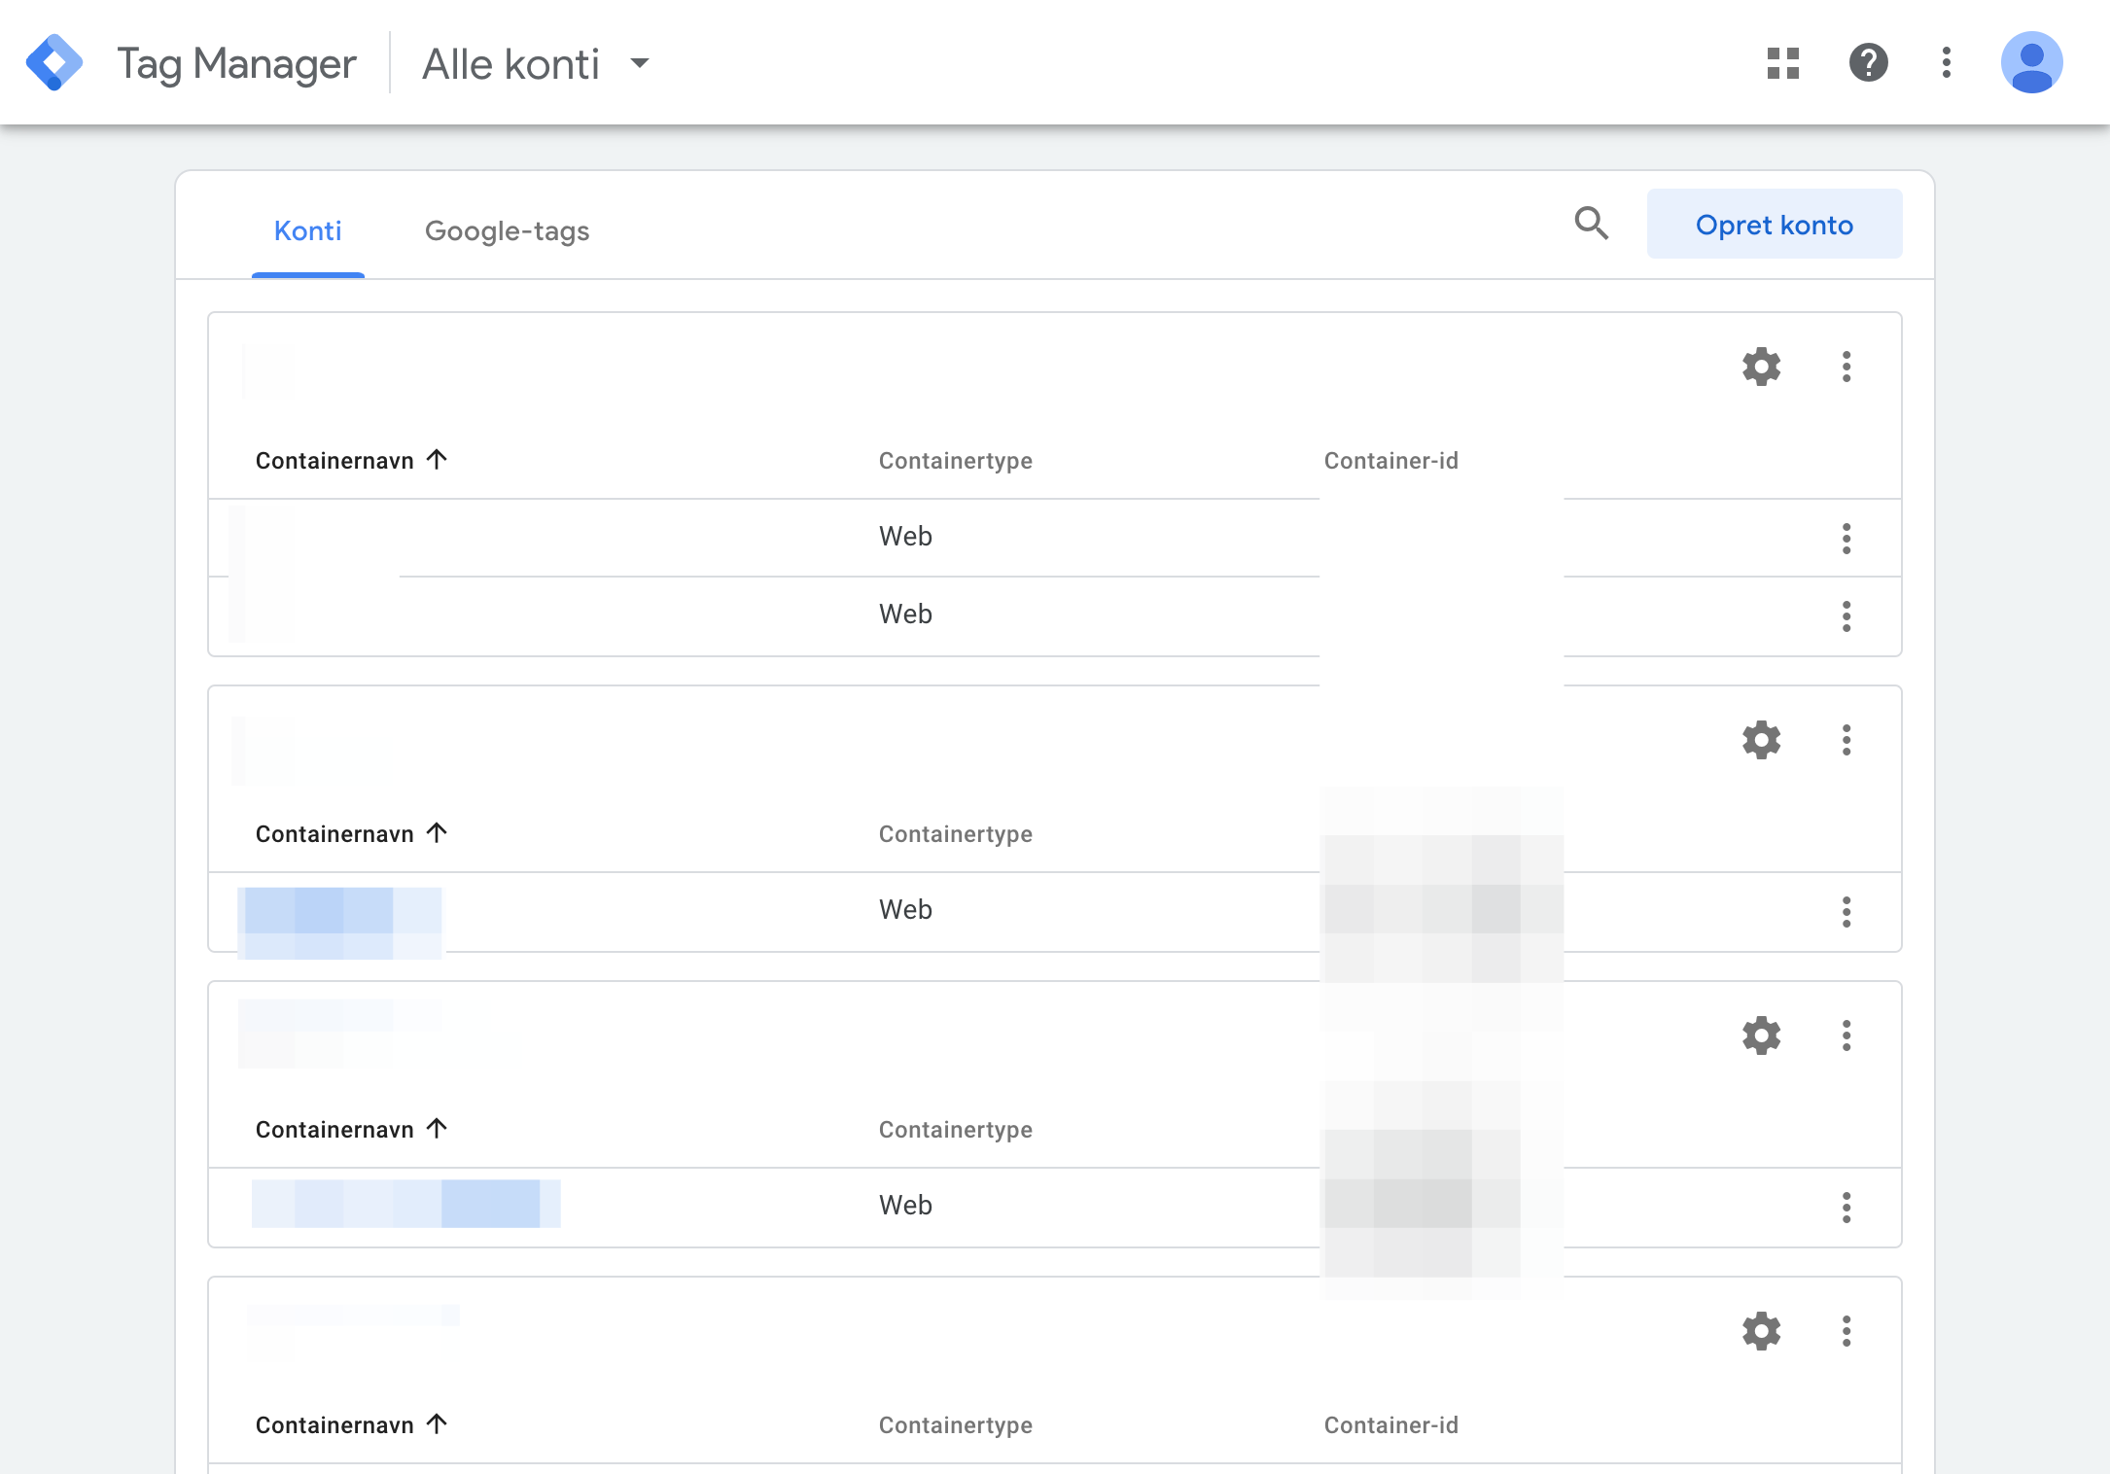Open the header more options menu
This screenshot has width=2110, height=1474.
pos(1946,63)
